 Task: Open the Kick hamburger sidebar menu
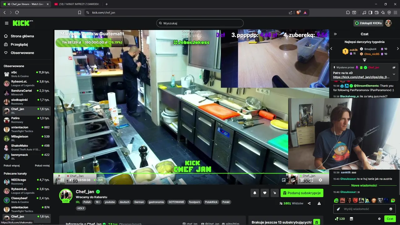[x=7, y=23]
